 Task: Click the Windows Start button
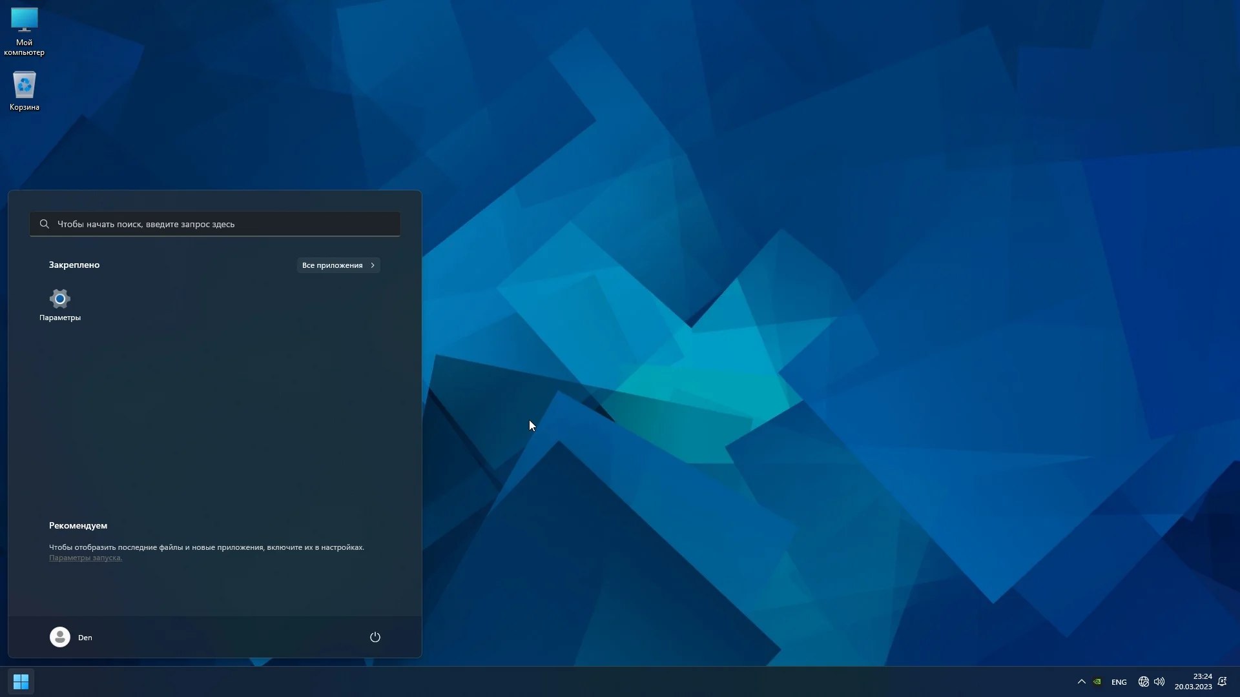click(21, 682)
